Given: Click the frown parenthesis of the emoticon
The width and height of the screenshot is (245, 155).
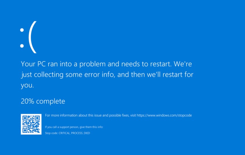Looking at the screenshot, I should pyautogui.click(x=33, y=37).
